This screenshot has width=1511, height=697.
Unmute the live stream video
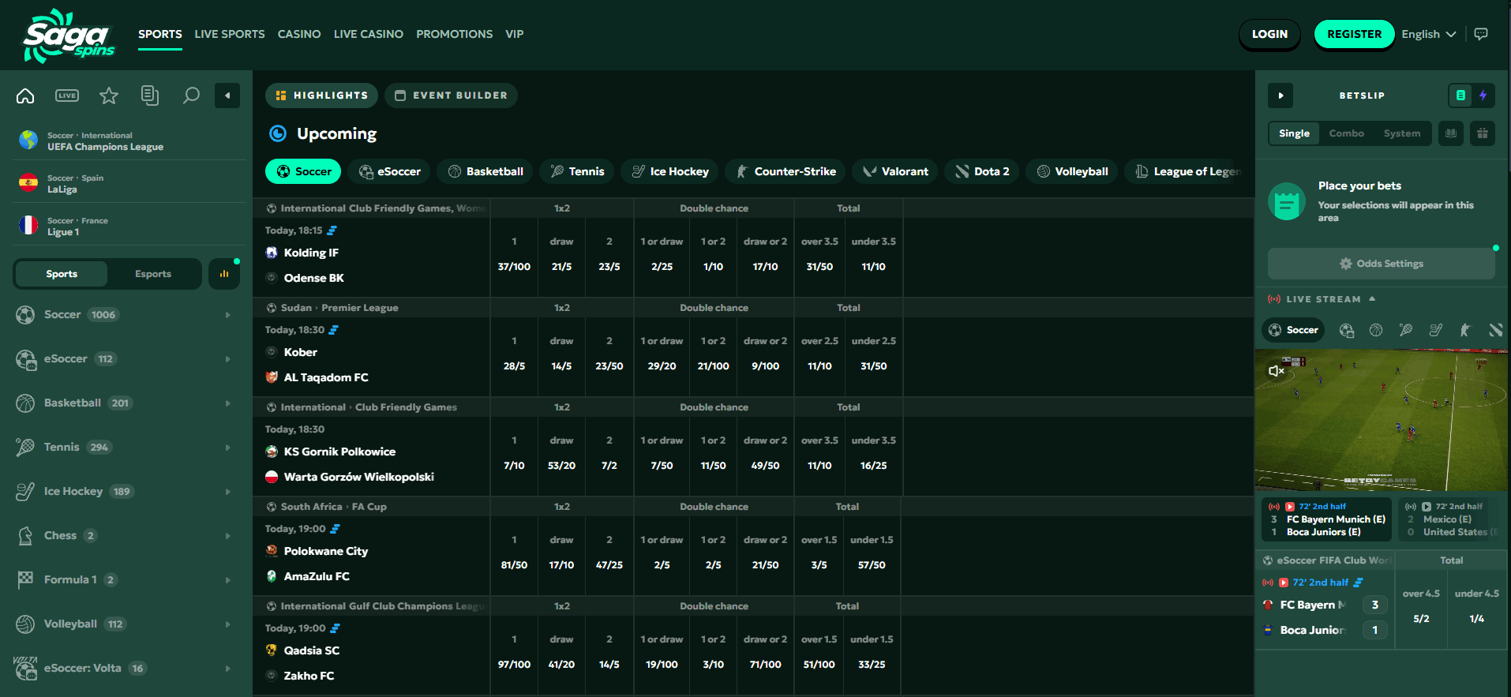tap(1276, 370)
